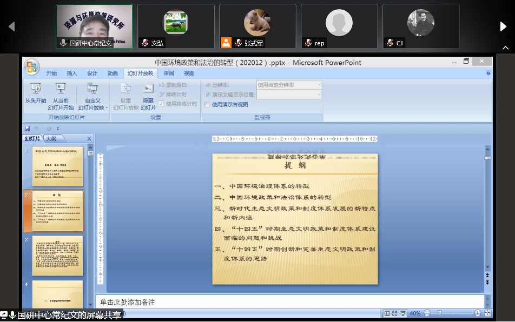Select slide 3 thumbnail
Image resolution: width=515 pixels, height=322 pixels.
pyautogui.click(x=57, y=252)
